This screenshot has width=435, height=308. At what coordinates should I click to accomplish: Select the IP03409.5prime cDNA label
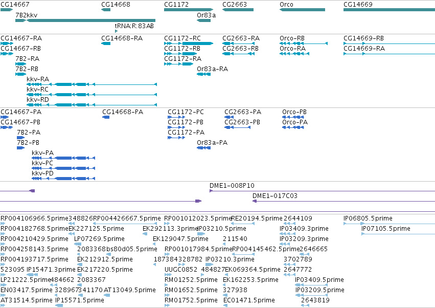319,280
